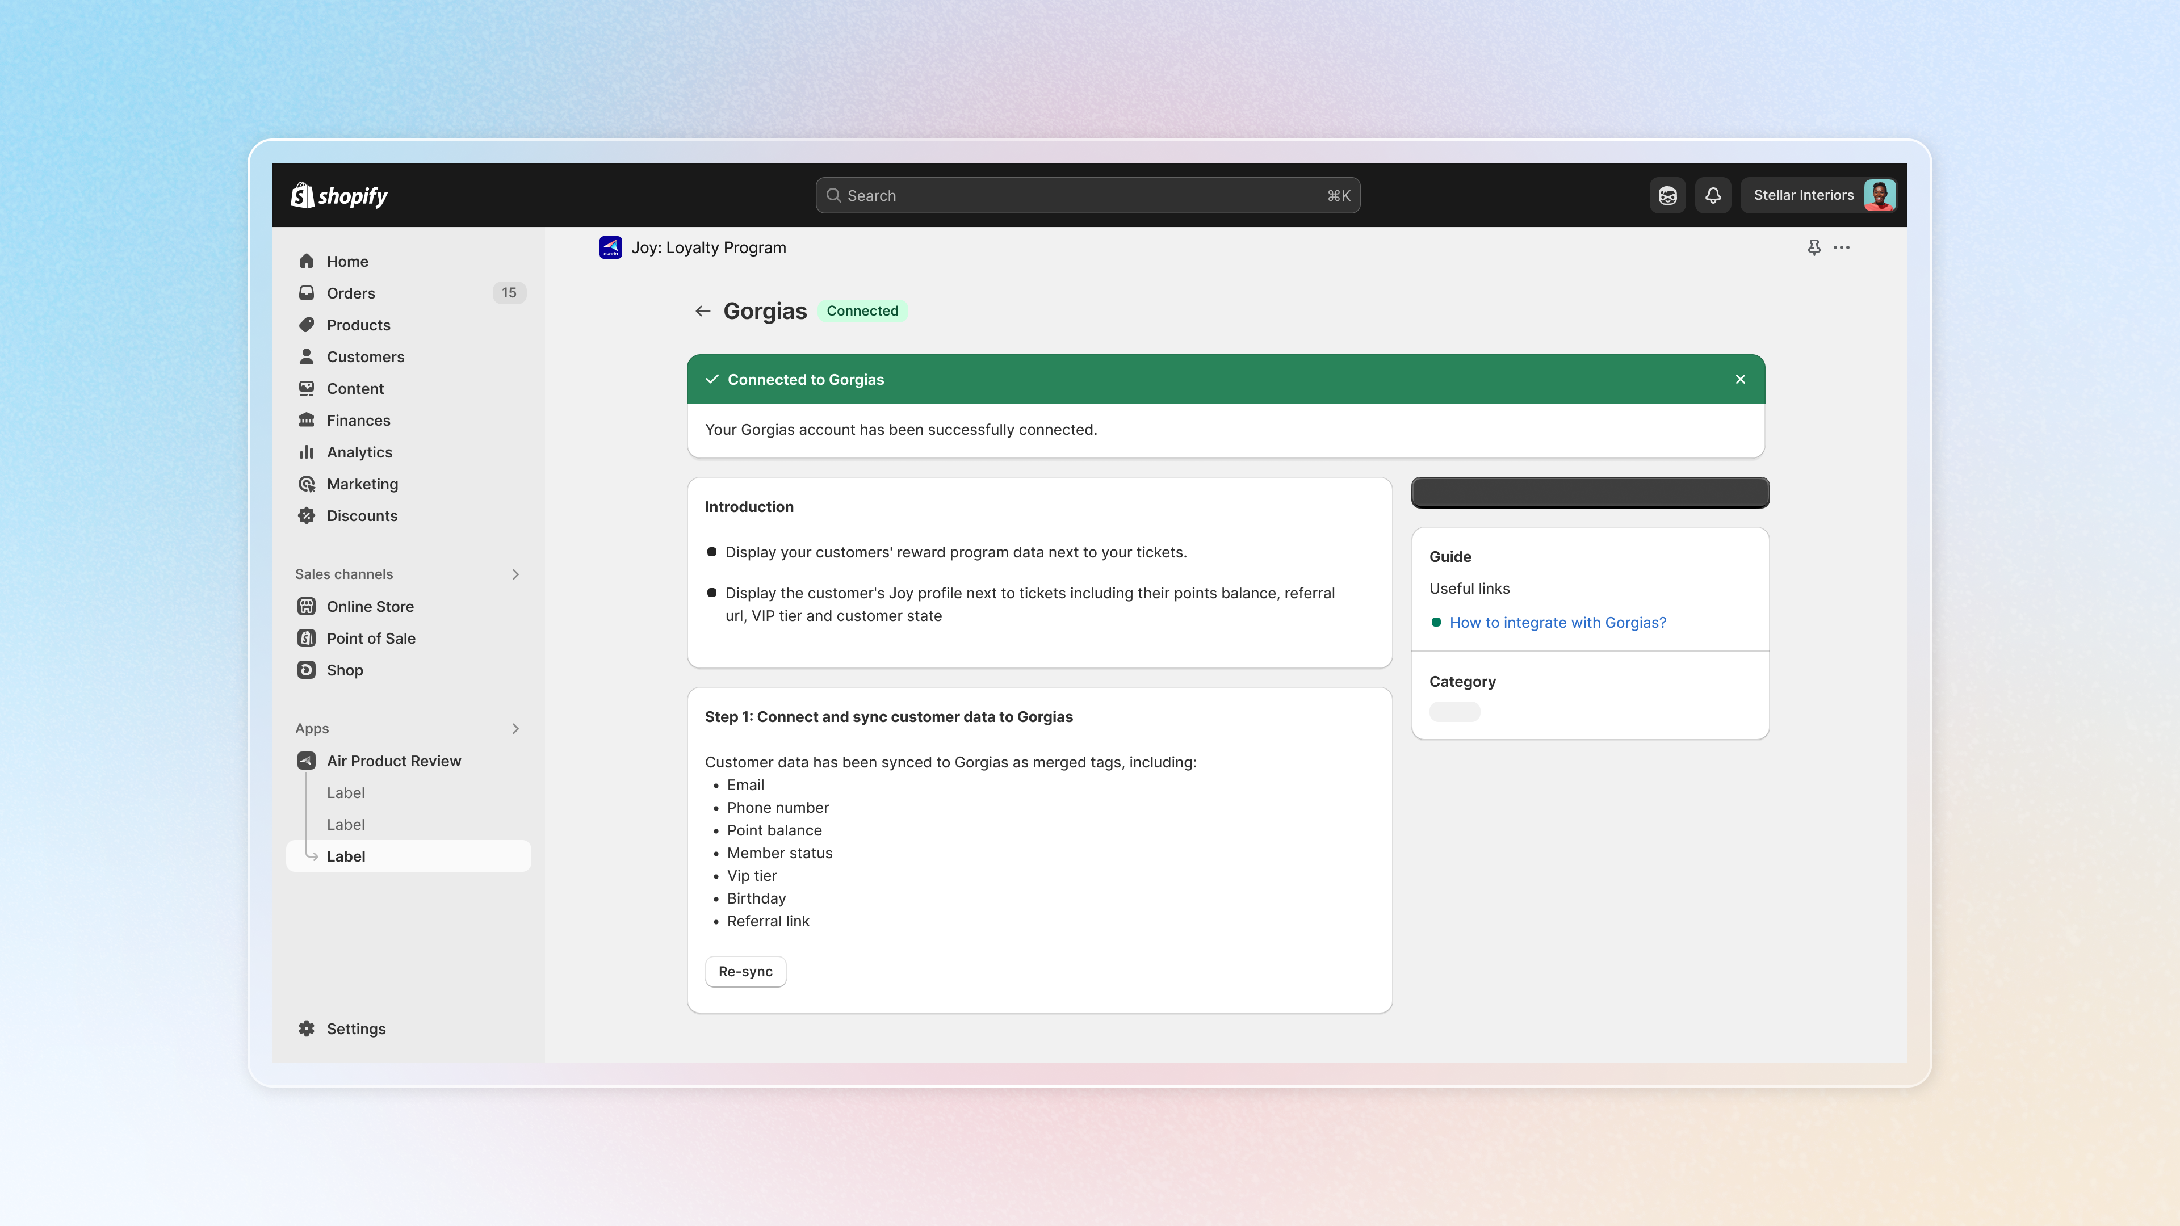This screenshot has height=1226, width=2180.
Task: Open the How to integrate with Gorgias link
Action: click(x=1557, y=623)
